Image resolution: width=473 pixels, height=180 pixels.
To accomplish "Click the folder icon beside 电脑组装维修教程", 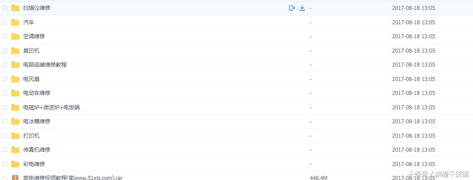I will tap(15, 65).
